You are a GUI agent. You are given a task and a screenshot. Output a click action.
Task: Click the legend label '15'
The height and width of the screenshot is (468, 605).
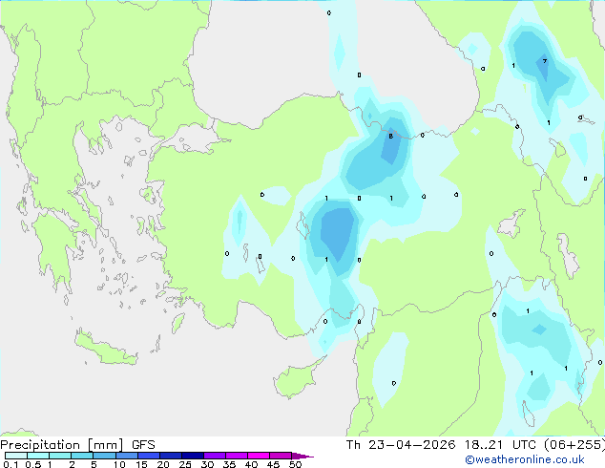point(141,464)
